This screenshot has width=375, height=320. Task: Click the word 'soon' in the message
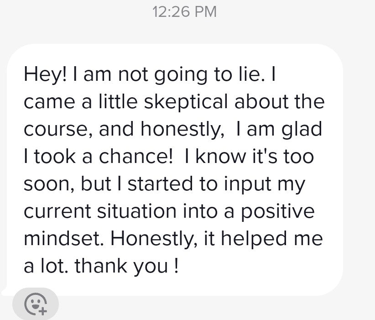(x=48, y=184)
